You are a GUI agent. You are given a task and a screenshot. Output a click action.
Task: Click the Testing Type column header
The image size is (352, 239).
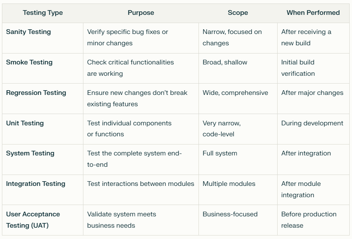point(43,13)
